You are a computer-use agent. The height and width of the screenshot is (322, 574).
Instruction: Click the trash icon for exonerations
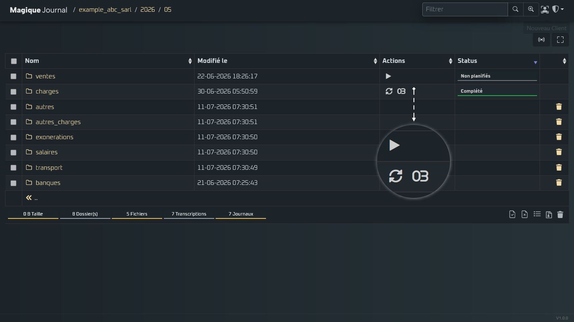[x=559, y=137]
